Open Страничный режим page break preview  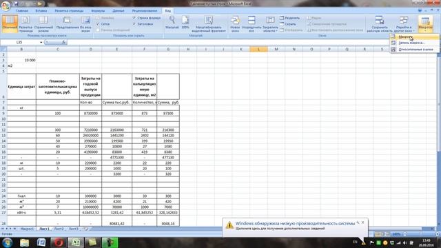(x=43, y=23)
